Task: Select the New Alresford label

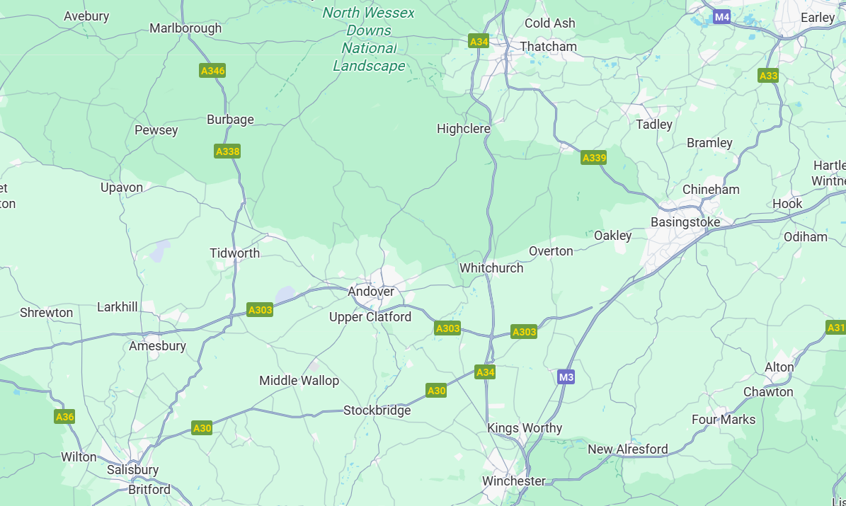Action: pyautogui.click(x=628, y=449)
